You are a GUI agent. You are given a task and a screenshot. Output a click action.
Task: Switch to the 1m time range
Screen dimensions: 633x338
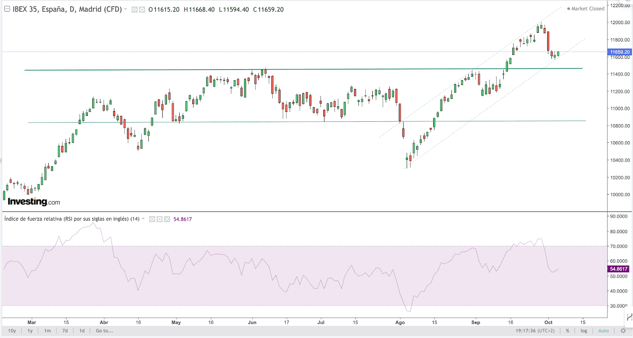[47, 331]
